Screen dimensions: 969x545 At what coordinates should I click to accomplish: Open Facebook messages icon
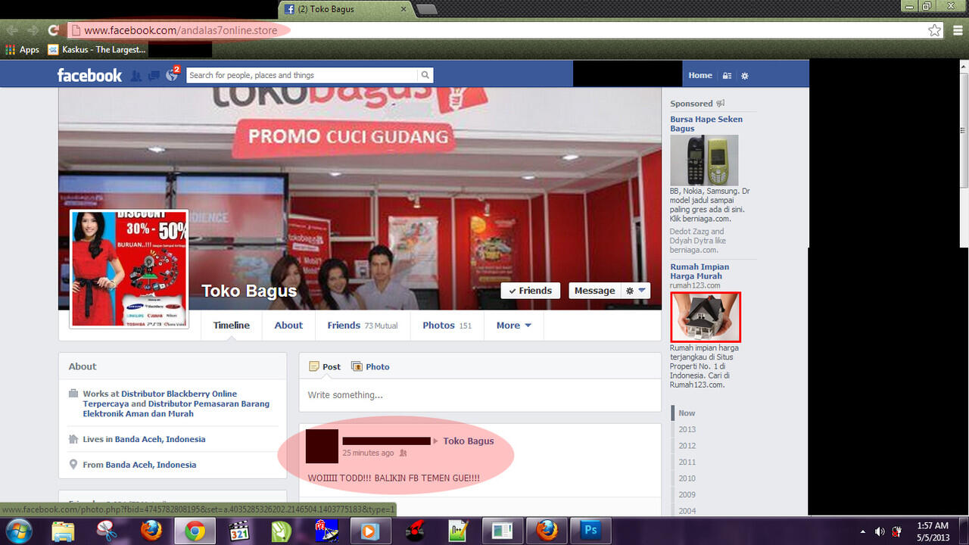pyautogui.click(x=154, y=76)
